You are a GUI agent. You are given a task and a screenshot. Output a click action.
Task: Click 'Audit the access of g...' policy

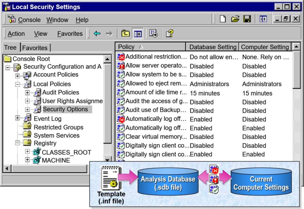coord(156,101)
